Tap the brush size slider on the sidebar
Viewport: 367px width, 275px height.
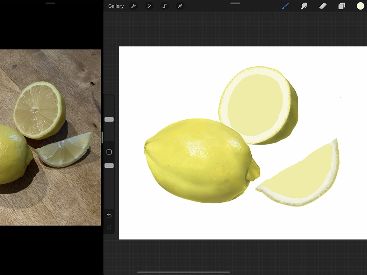click(x=109, y=119)
